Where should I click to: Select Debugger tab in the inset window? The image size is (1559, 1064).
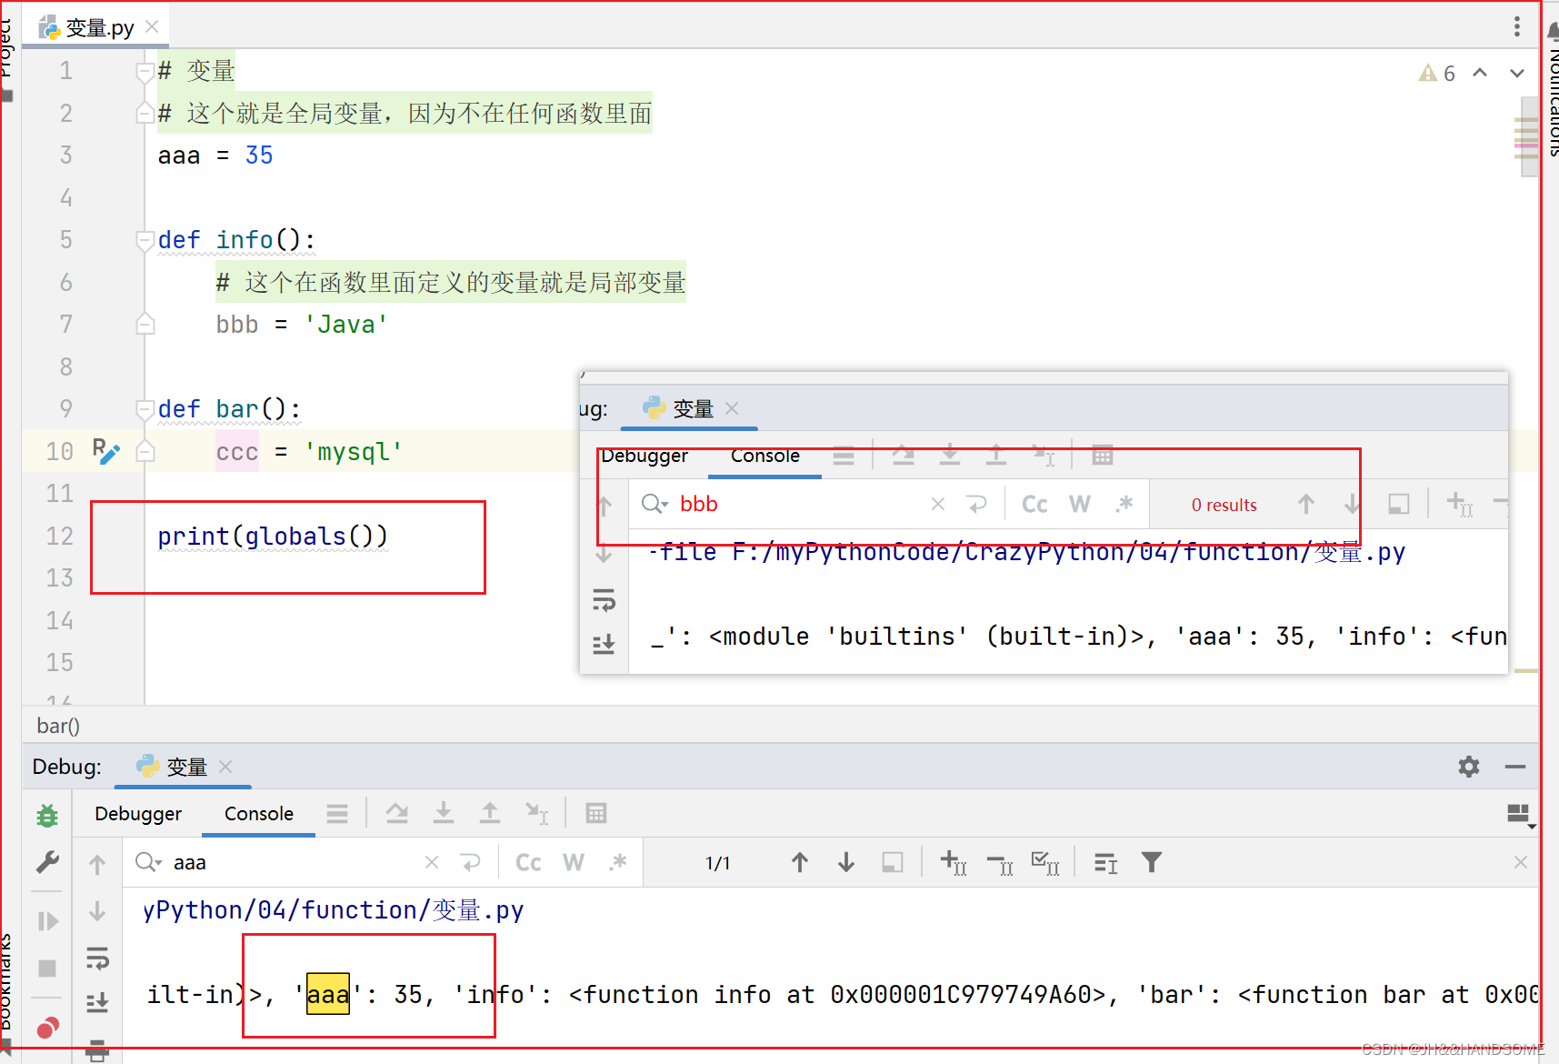645,456
